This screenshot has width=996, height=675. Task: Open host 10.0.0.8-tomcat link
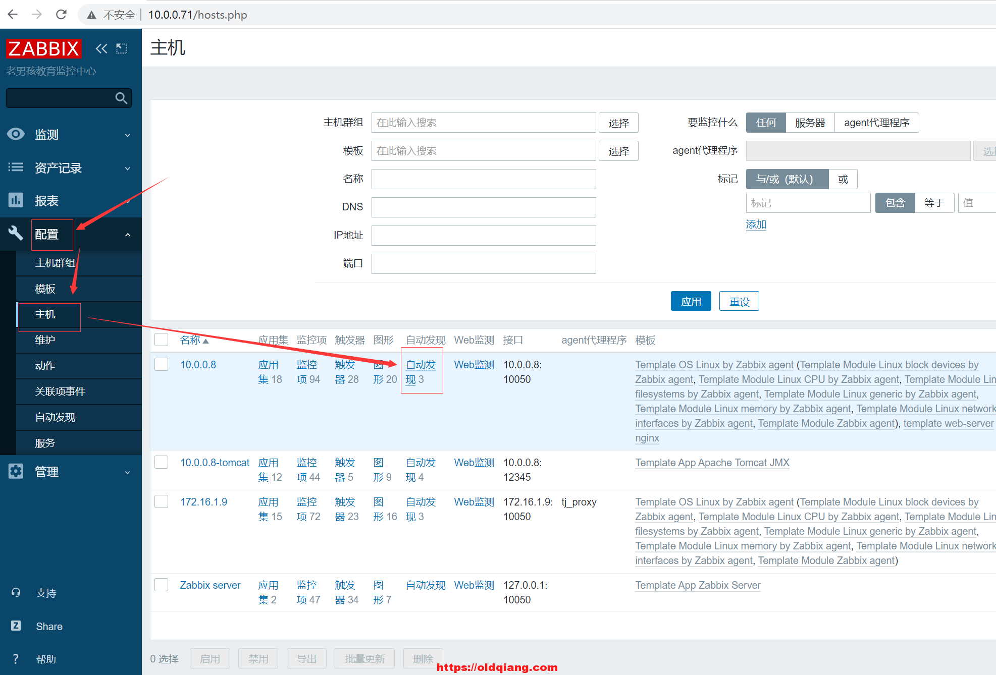[x=215, y=462]
